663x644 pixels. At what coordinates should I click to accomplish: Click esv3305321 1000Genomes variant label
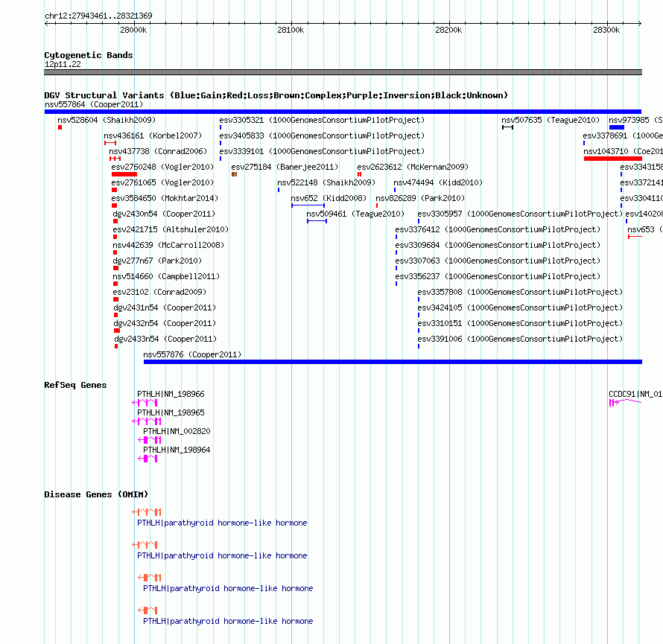322,120
